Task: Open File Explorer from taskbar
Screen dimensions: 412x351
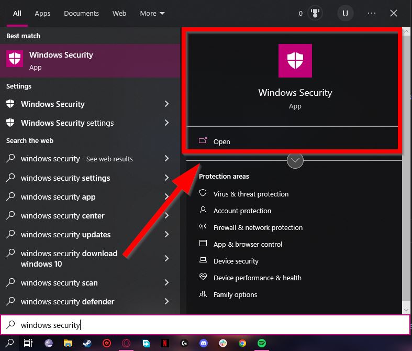Action: [68, 343]
